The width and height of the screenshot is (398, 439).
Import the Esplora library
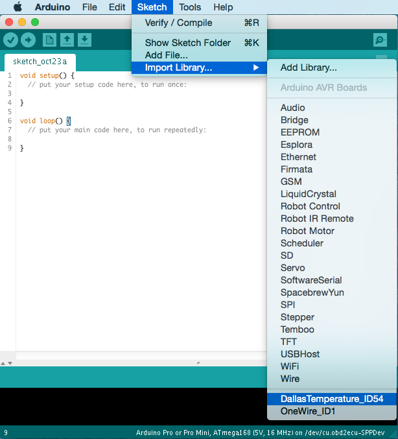point(332,145)
